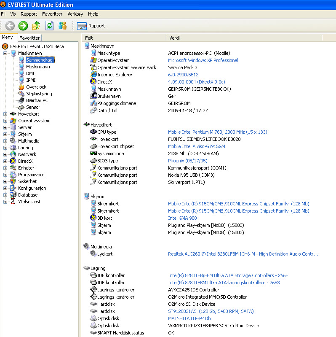This screenshot has height=337, width=336.
Task: Open the Rapport menu in menu bar
Action: point(29,14)
